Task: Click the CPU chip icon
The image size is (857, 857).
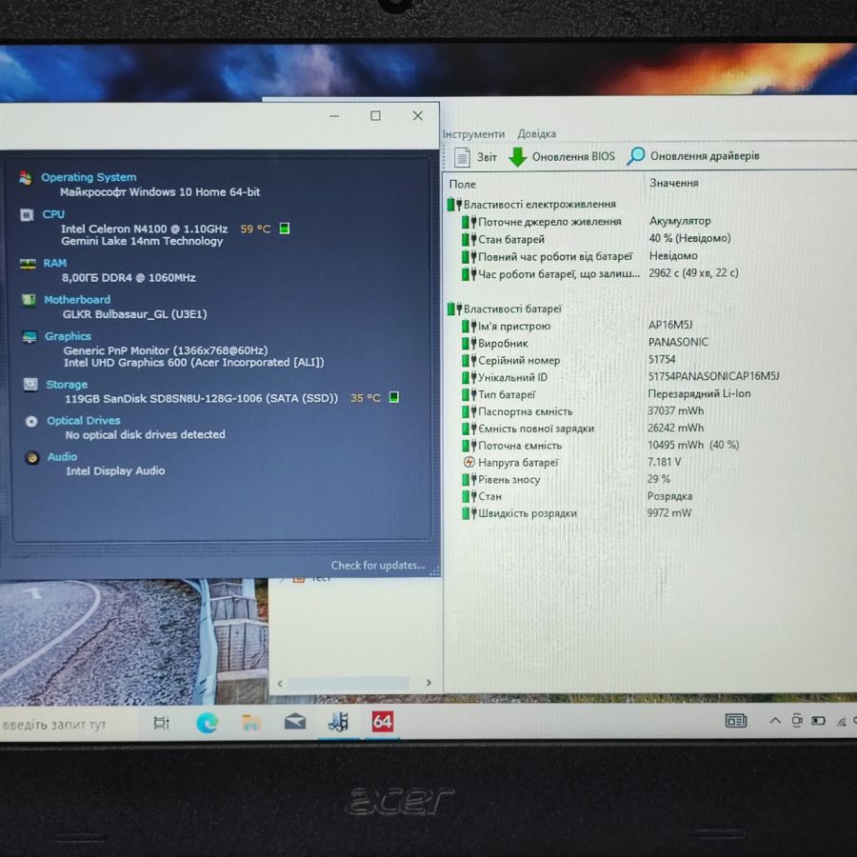Action: coord(27,215)
